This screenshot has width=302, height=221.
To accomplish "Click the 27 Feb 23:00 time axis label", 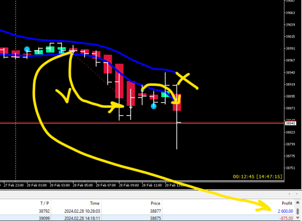I will point(14,185).
